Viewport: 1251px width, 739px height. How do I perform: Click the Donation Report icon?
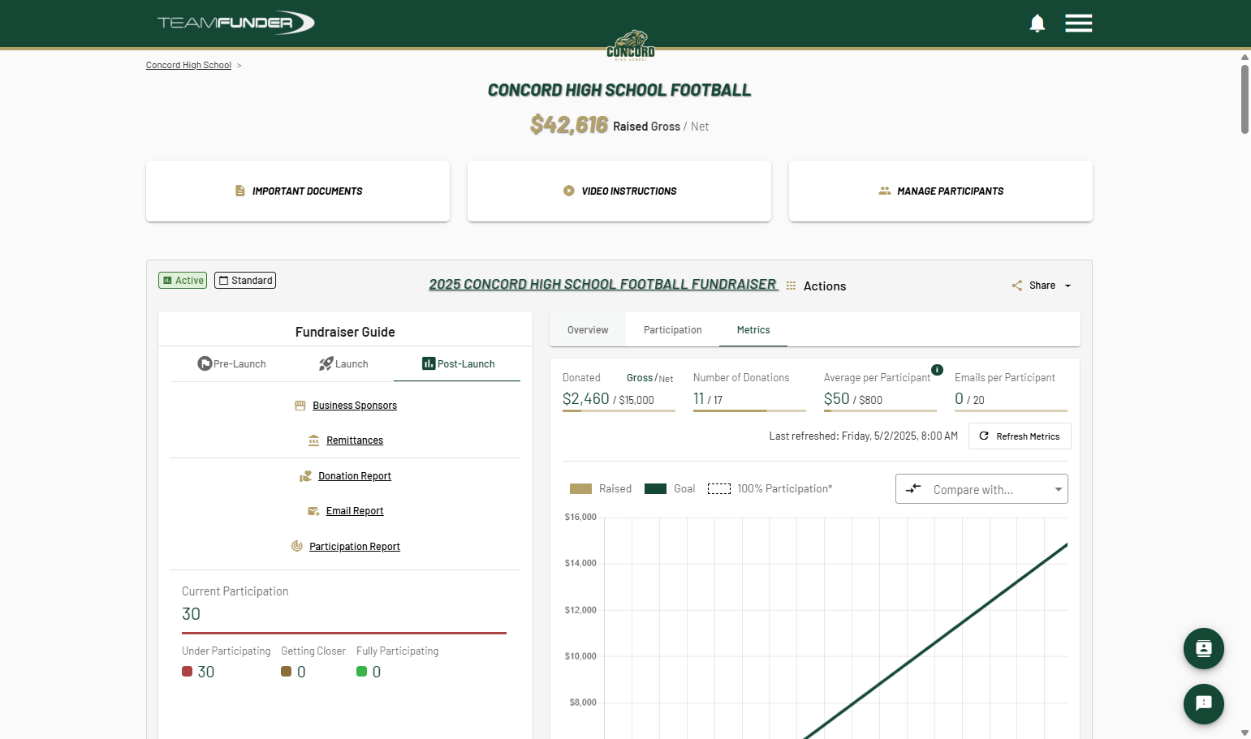(x=305, y=476)
